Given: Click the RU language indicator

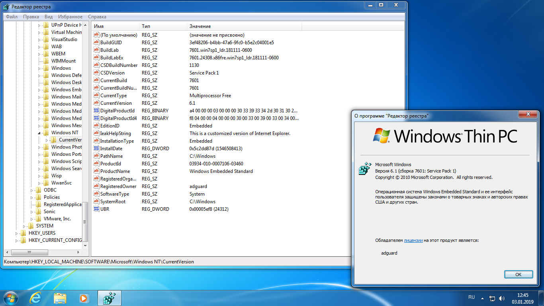Looking at the screenshot, I should 472,297.
